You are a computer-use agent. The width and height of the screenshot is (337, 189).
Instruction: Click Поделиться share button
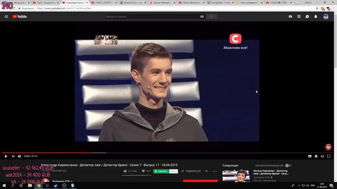tap(191, 171)
